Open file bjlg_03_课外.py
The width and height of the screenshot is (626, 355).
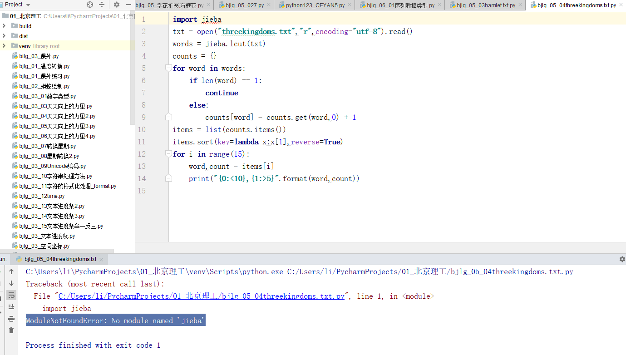(39, 56)
